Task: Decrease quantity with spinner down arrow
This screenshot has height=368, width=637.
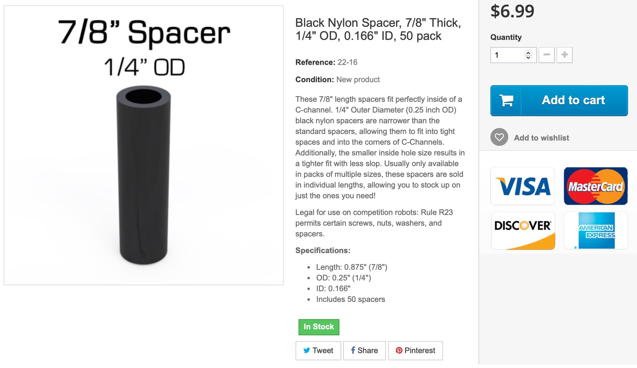Action: (x=528, y=57)
